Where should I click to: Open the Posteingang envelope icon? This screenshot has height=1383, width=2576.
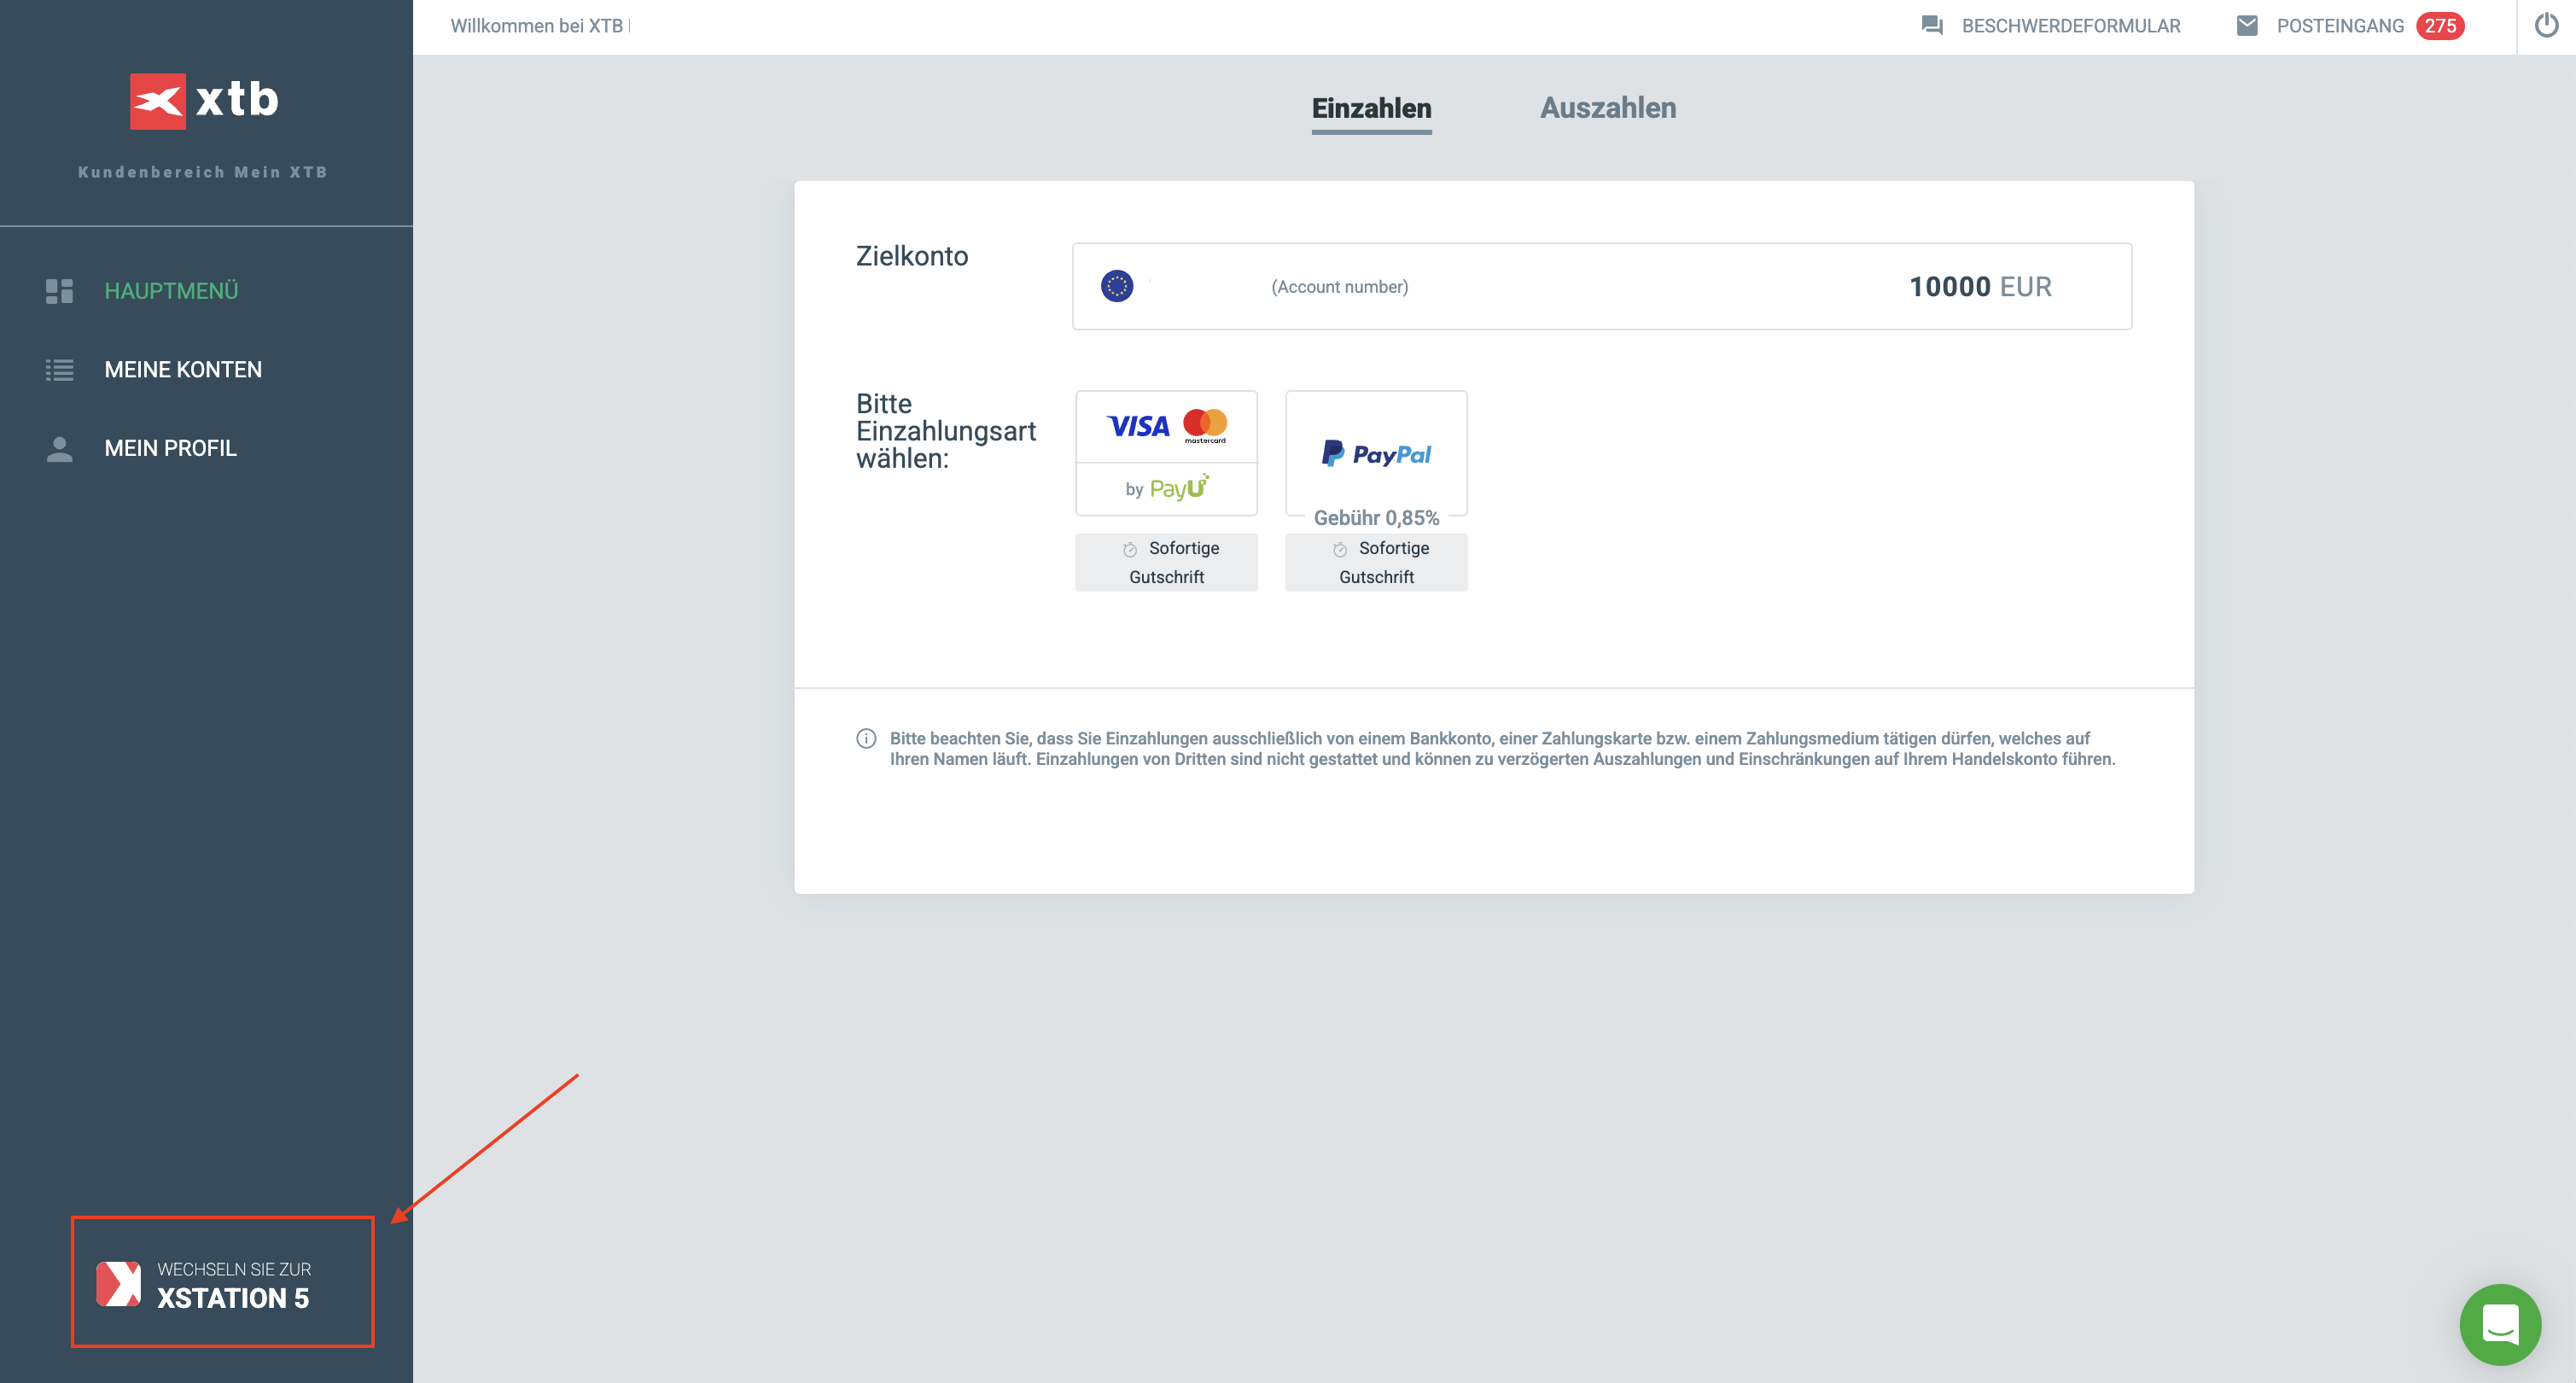point(2247,25)
